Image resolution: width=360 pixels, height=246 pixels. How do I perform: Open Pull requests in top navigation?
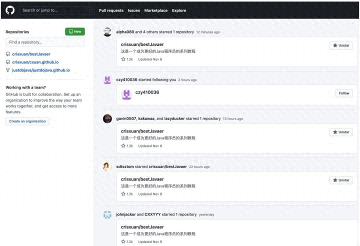[x=111, y=10]
